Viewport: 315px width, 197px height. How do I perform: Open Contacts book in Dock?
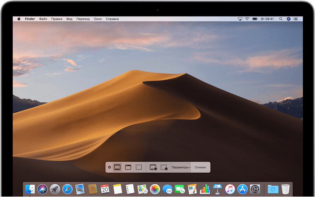pyautogui.click(x=92, y=189)
